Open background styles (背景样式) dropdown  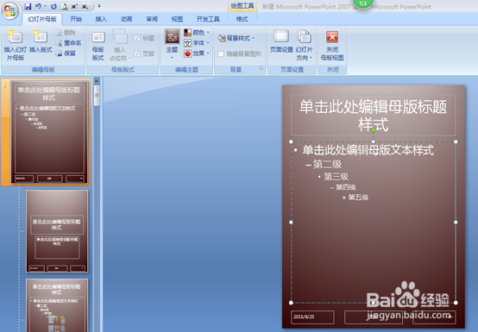click(x=236, y=38)
